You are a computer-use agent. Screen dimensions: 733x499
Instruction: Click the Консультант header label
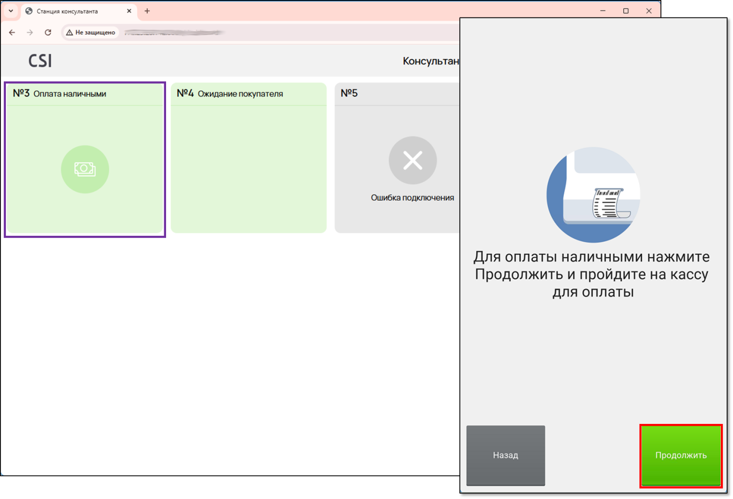[431, 61]
